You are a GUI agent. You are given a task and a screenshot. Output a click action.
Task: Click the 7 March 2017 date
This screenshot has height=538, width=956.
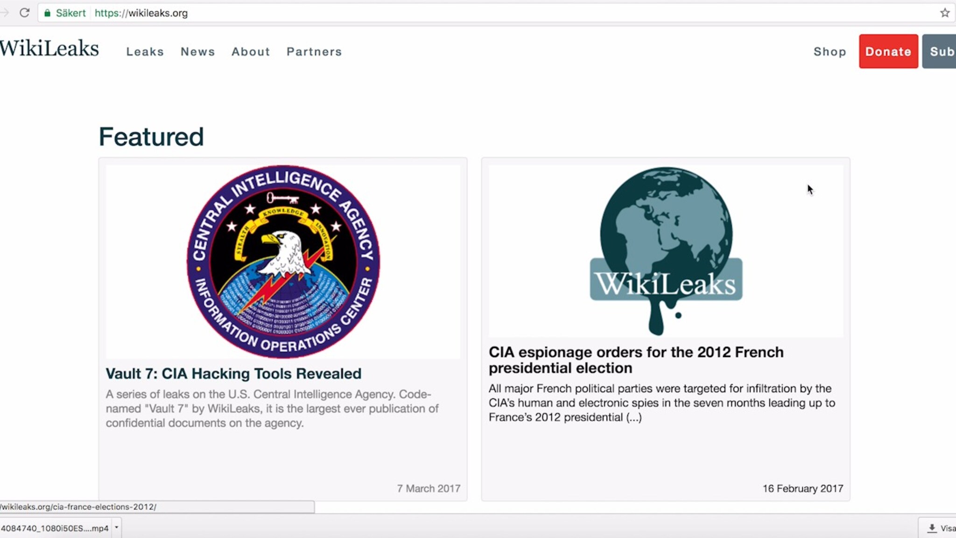coord(429,488)
